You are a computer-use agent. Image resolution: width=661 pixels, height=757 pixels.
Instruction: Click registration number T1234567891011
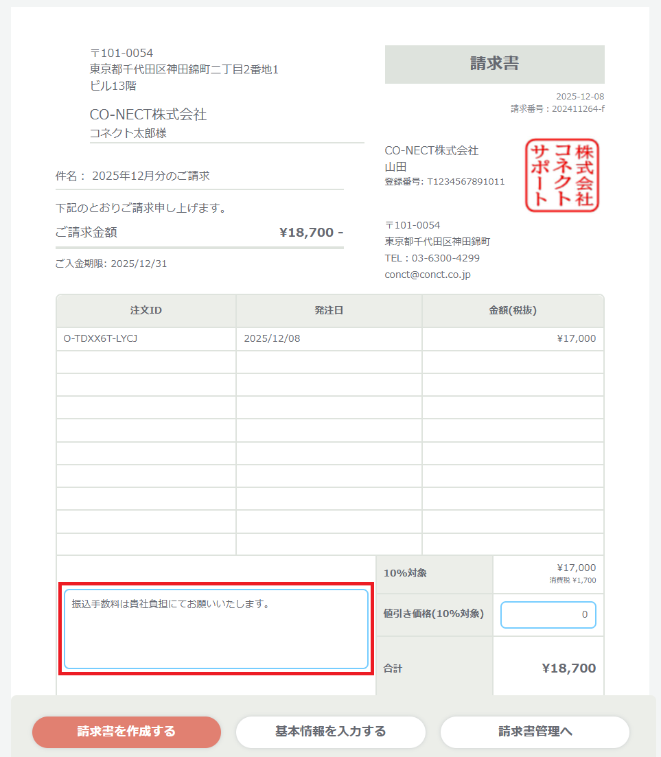[x=466, y=181]
